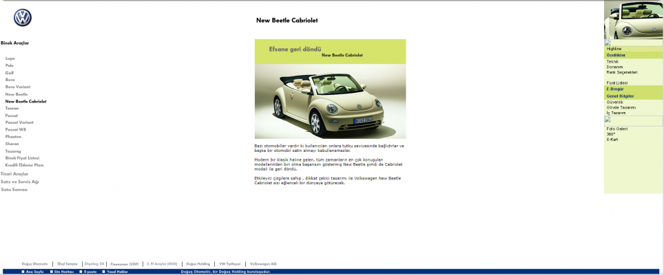Click the main Beetle Cabriolet car image
Viewport: 664px width, 275px height.
pyautogui.click(x=330, y=101)
